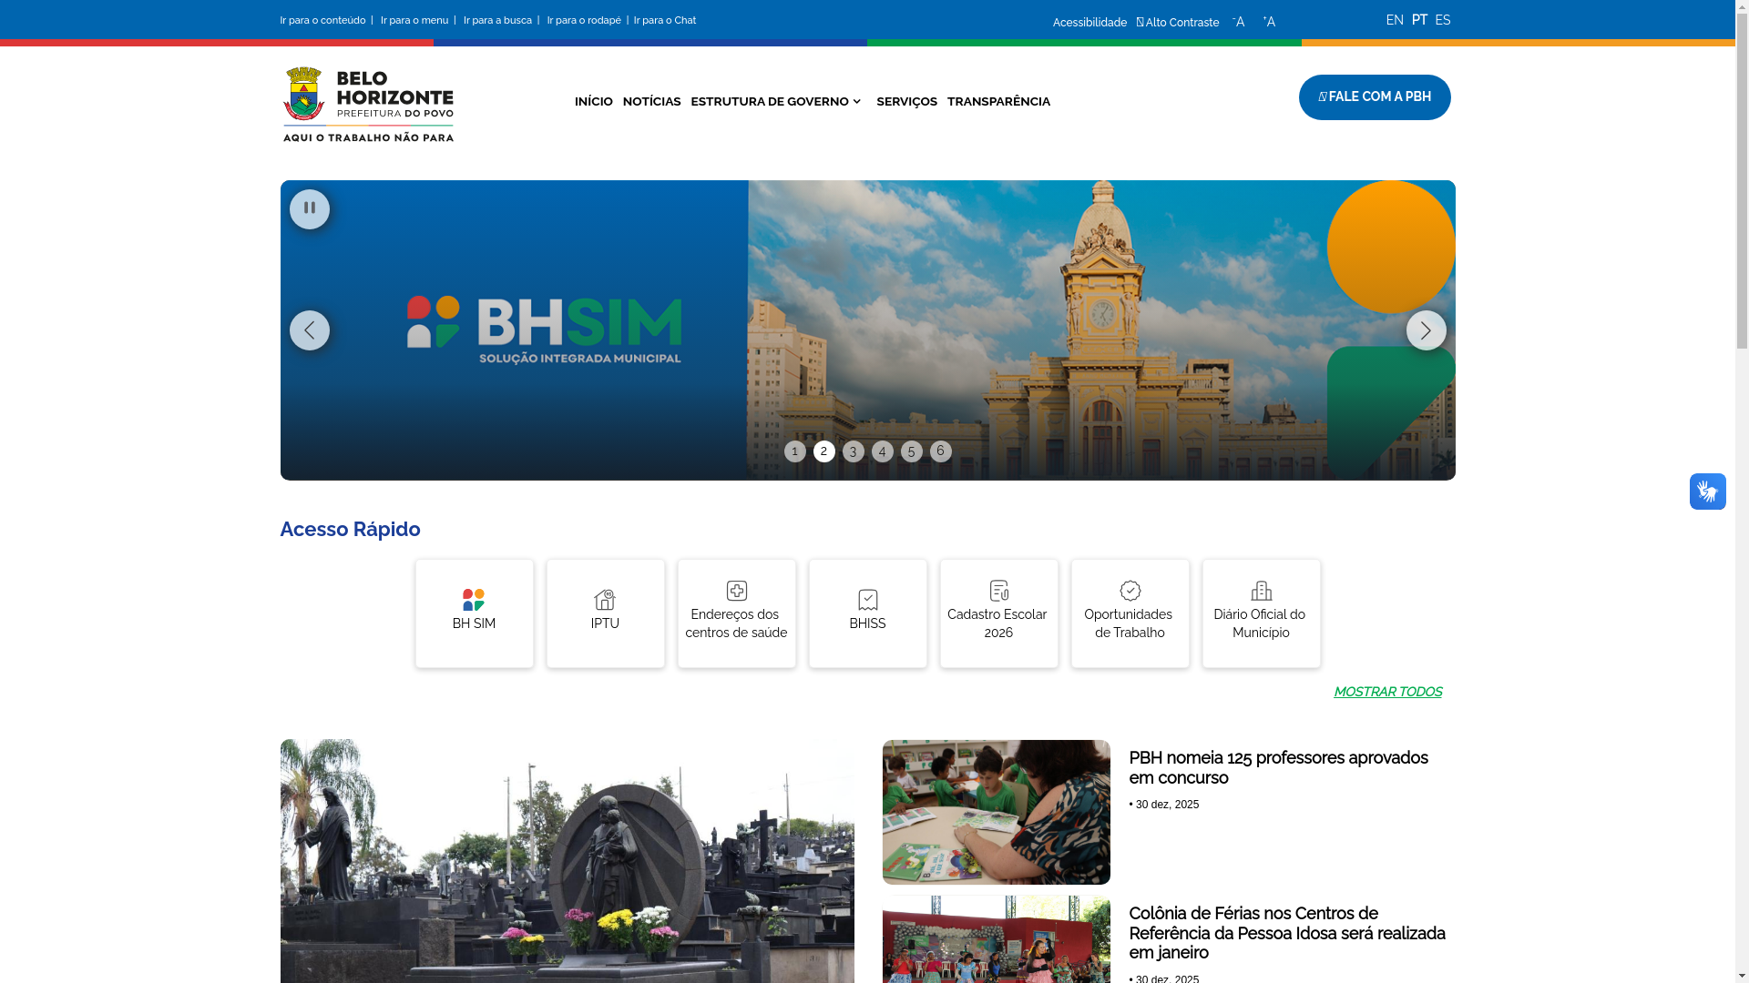
Task: Open the Início menu item
Action: [x=594, y=102]
